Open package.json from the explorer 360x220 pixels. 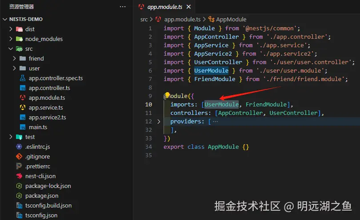pos(42,196)
